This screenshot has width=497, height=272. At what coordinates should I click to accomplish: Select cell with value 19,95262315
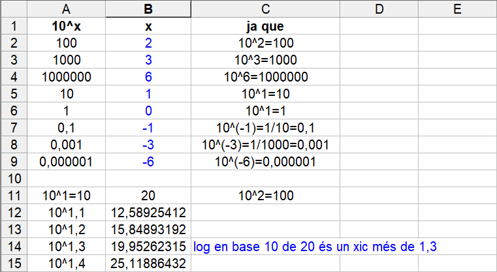pos(148,246)
